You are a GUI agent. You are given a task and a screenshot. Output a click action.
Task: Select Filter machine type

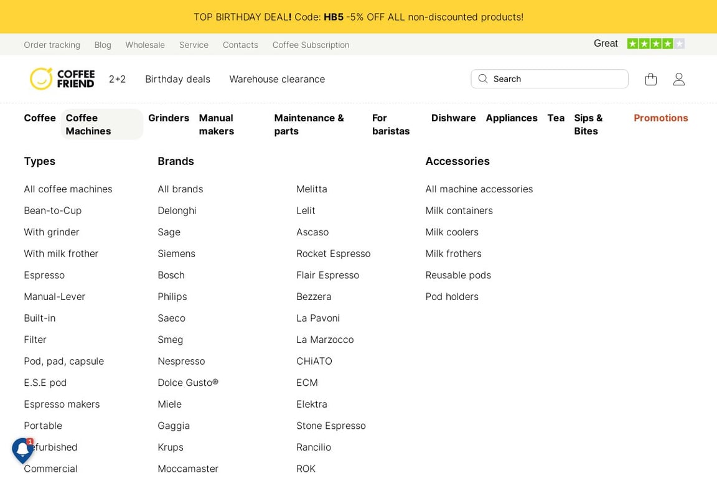pyautogui.click(x=35, y=339)
